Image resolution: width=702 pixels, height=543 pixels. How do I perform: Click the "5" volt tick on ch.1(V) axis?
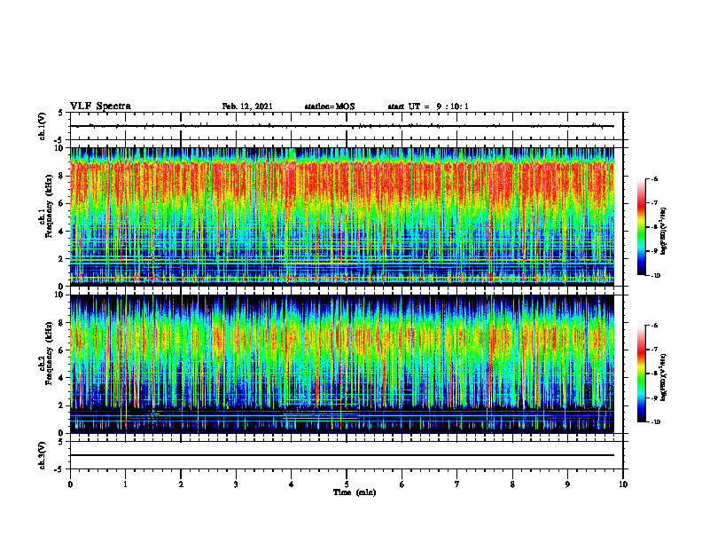(x=61, y=113)
